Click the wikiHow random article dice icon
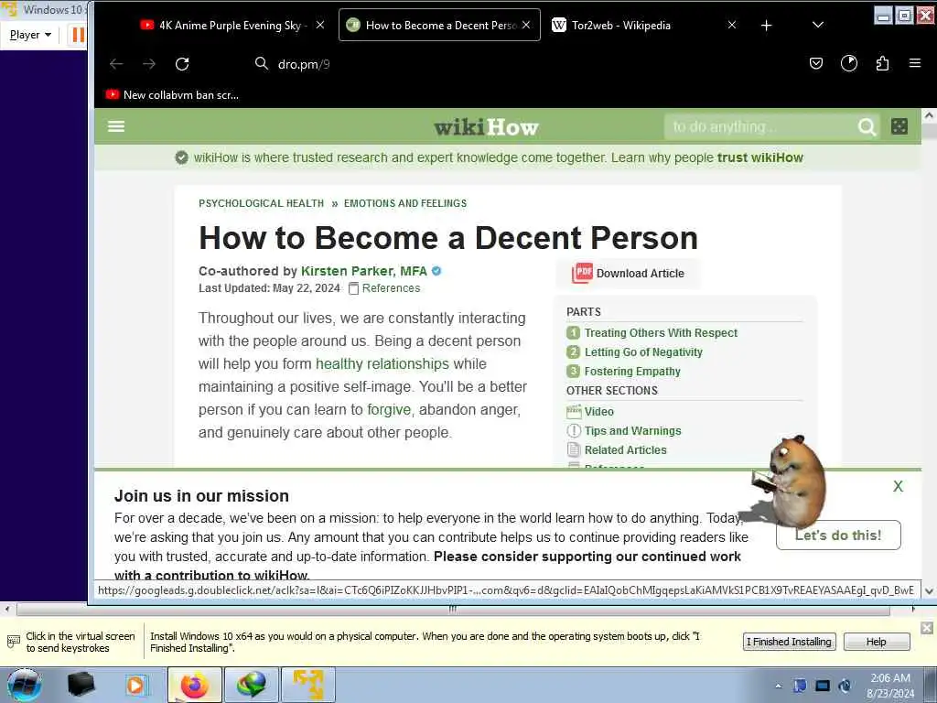Screen dimensions: 937x703 (x=899, y=126)
